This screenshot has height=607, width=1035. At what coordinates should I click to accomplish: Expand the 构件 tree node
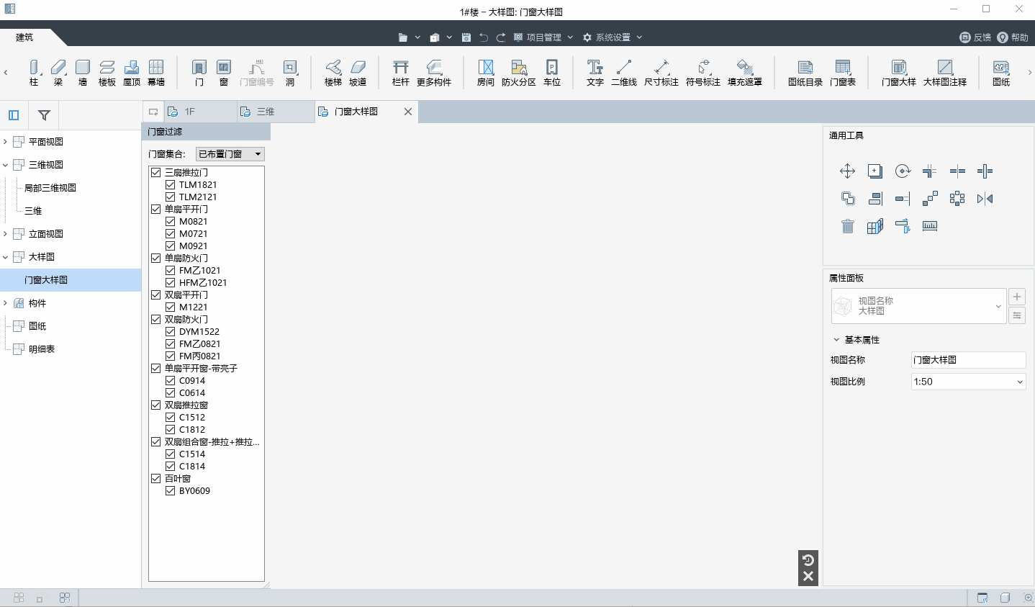6,303
